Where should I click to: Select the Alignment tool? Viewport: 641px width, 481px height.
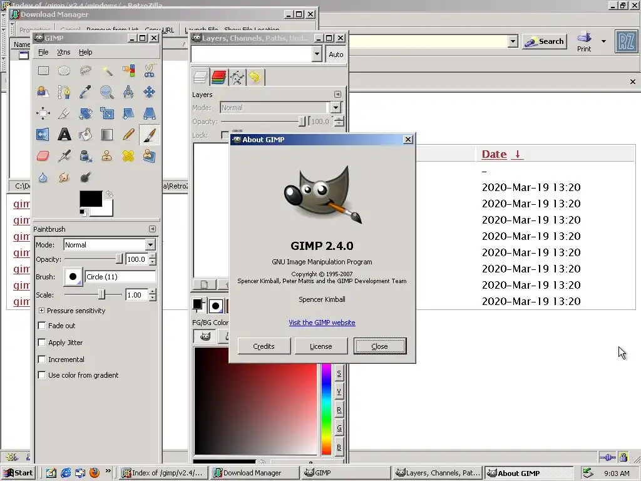click(43, 113)
